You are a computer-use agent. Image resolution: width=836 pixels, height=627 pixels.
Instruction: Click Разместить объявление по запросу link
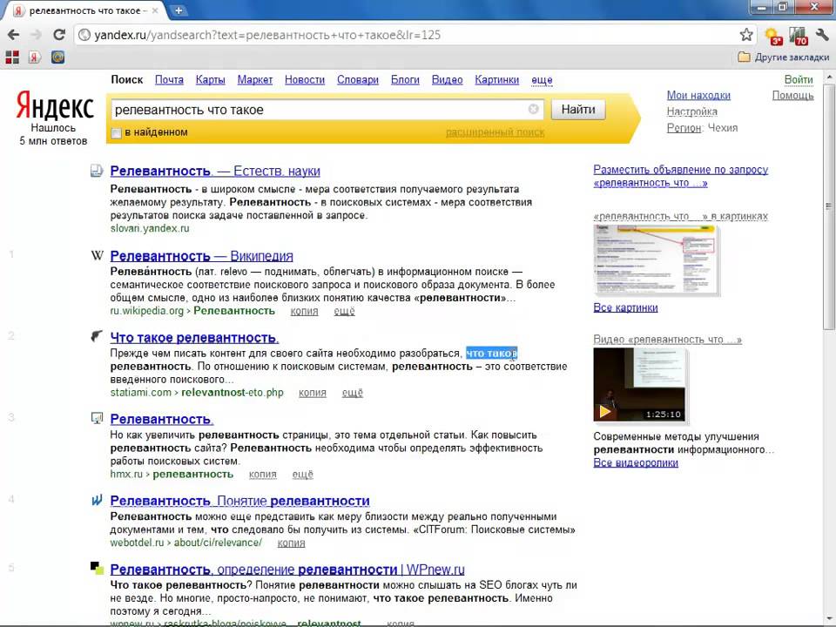681,176
